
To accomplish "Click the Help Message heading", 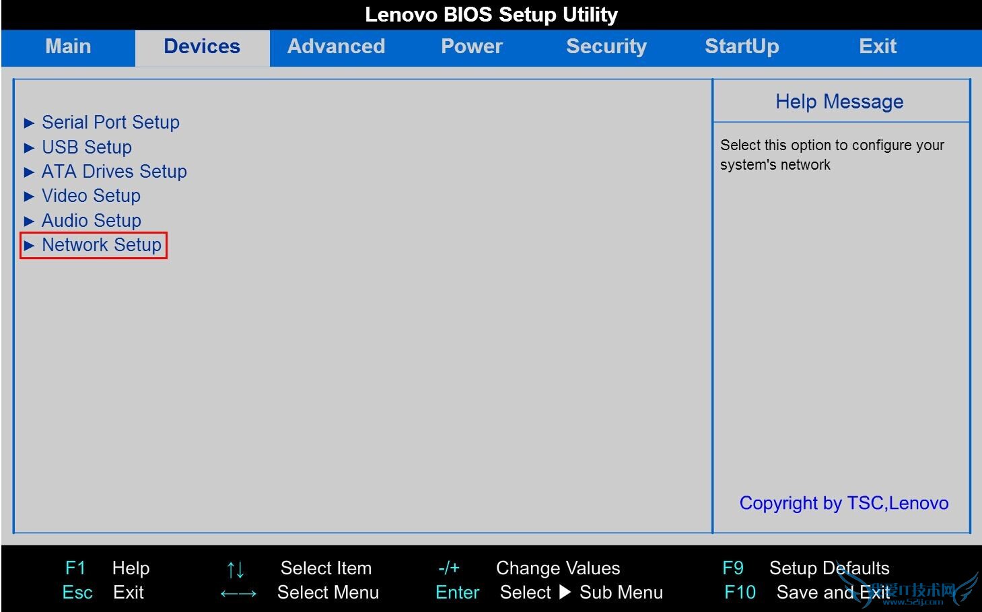I will (x=839, y=102).
